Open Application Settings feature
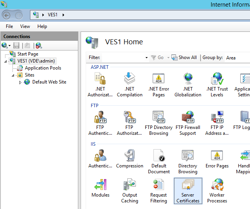This screenshot has height=209, width=250. click(243, 84)
